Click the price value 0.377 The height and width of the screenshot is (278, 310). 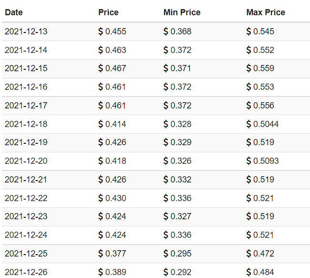tap(116, 253)
